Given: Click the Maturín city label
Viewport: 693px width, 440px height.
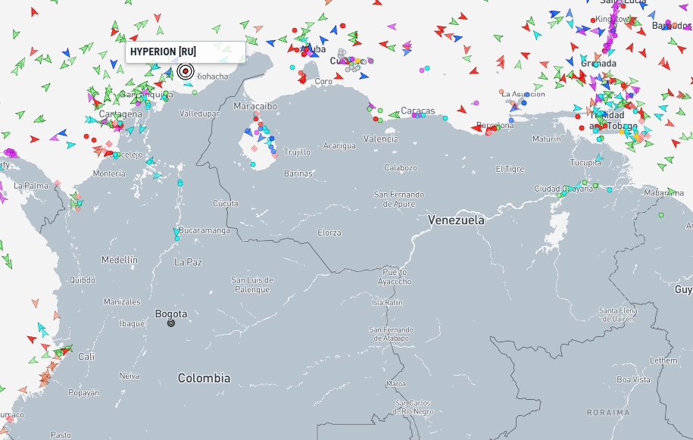Looking at the screenshot, I should (x=547, y=139).
